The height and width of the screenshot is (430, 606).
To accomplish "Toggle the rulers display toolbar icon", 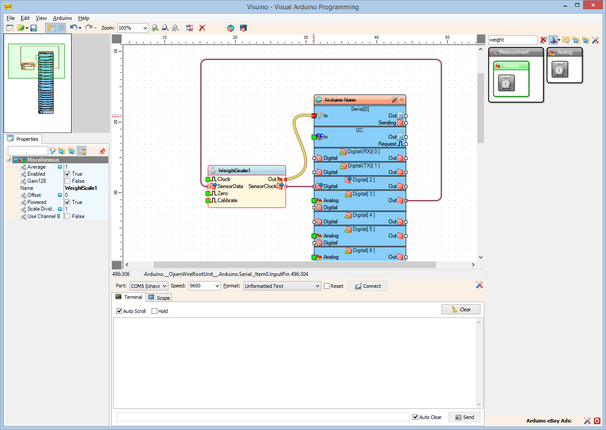I will (x=51, y=28).
